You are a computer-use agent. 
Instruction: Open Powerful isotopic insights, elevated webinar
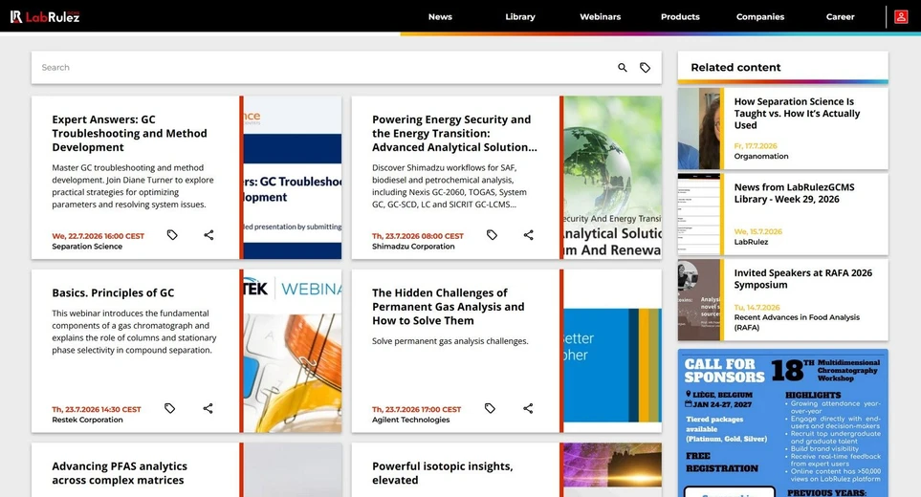pyautogui.click(x=442, y=473)
